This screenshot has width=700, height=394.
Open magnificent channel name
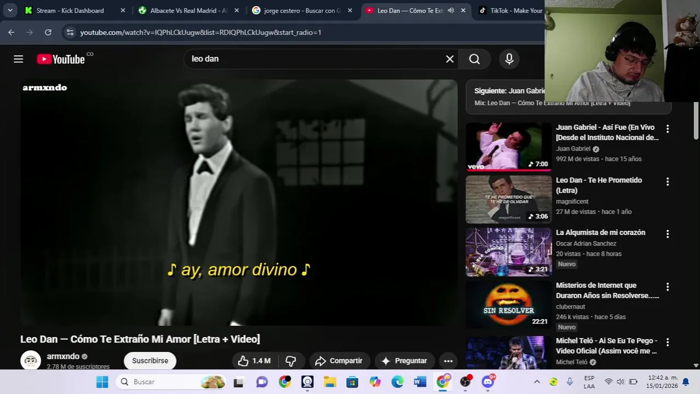[x=572, y=201]
